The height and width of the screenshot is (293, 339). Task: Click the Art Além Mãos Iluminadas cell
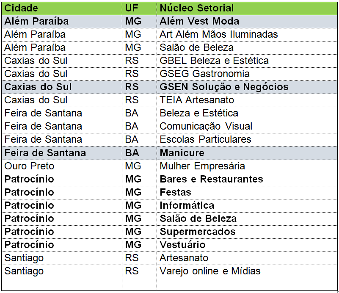[x=247, y=35]
